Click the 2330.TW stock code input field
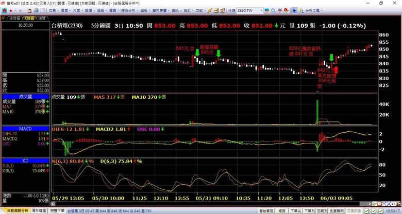The image size is (402, 214). pos(248,10)
